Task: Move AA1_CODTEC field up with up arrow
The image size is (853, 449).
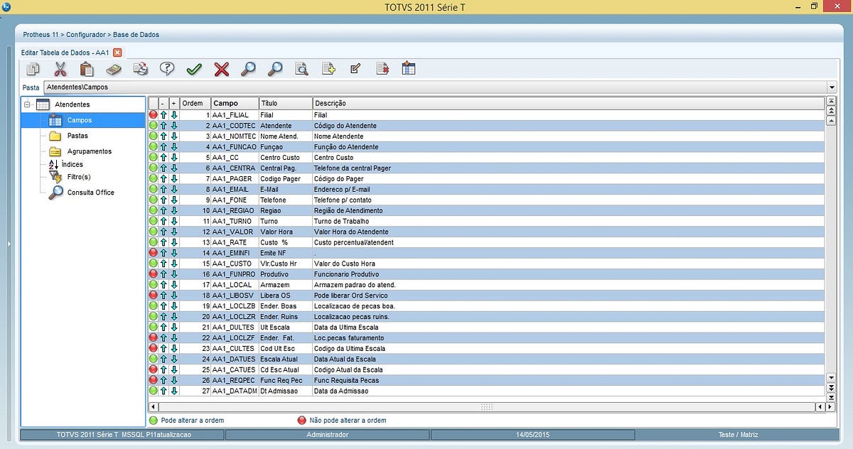Action: pyautogui.click(x=163, y=126)
